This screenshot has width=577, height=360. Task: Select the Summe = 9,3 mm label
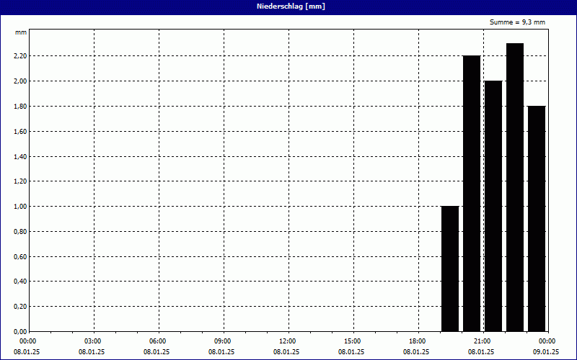[x=517, y=22]
